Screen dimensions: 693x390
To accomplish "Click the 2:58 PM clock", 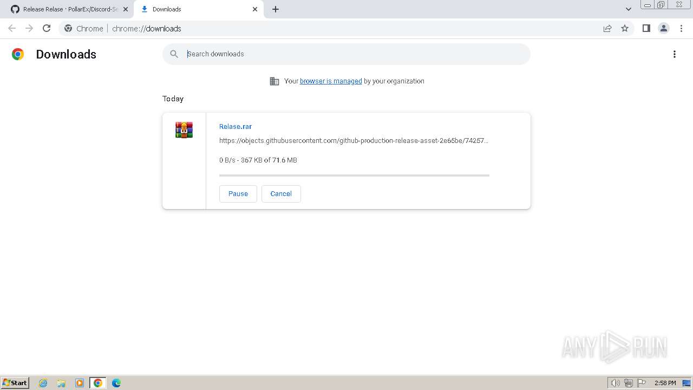I will pyautogui.click(x=665, y=383).
